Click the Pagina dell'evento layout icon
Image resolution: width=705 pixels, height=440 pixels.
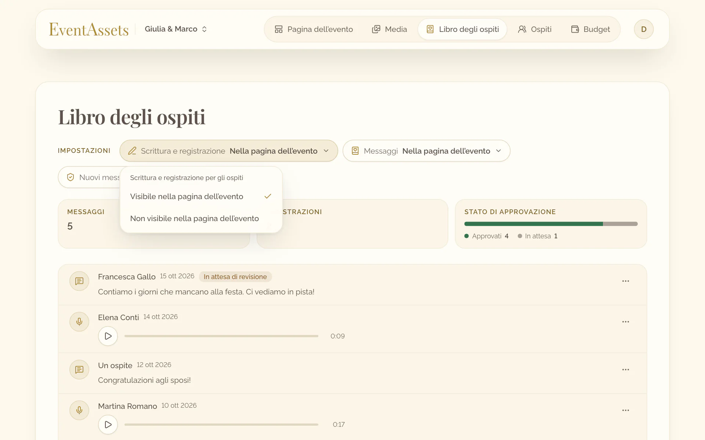[279, 29]
